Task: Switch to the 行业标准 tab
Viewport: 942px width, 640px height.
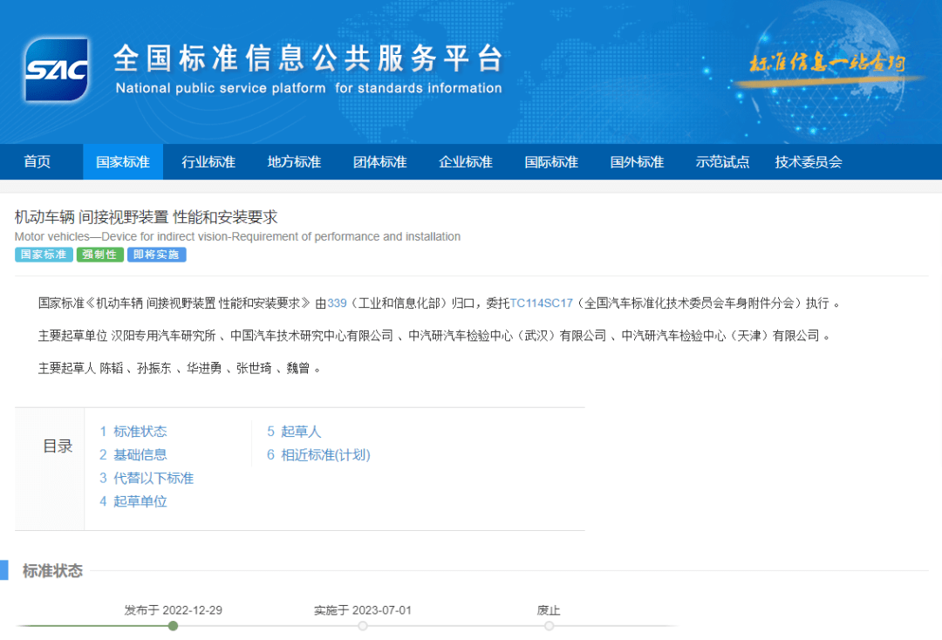Action: 208,161
